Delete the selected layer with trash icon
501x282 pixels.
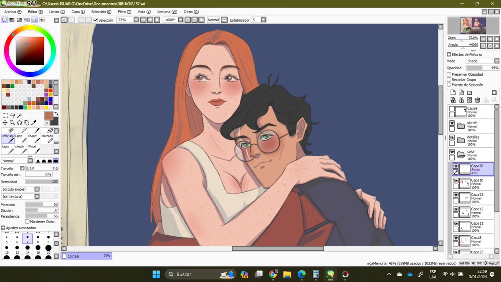pyautogui.click(x=478, y=100)
